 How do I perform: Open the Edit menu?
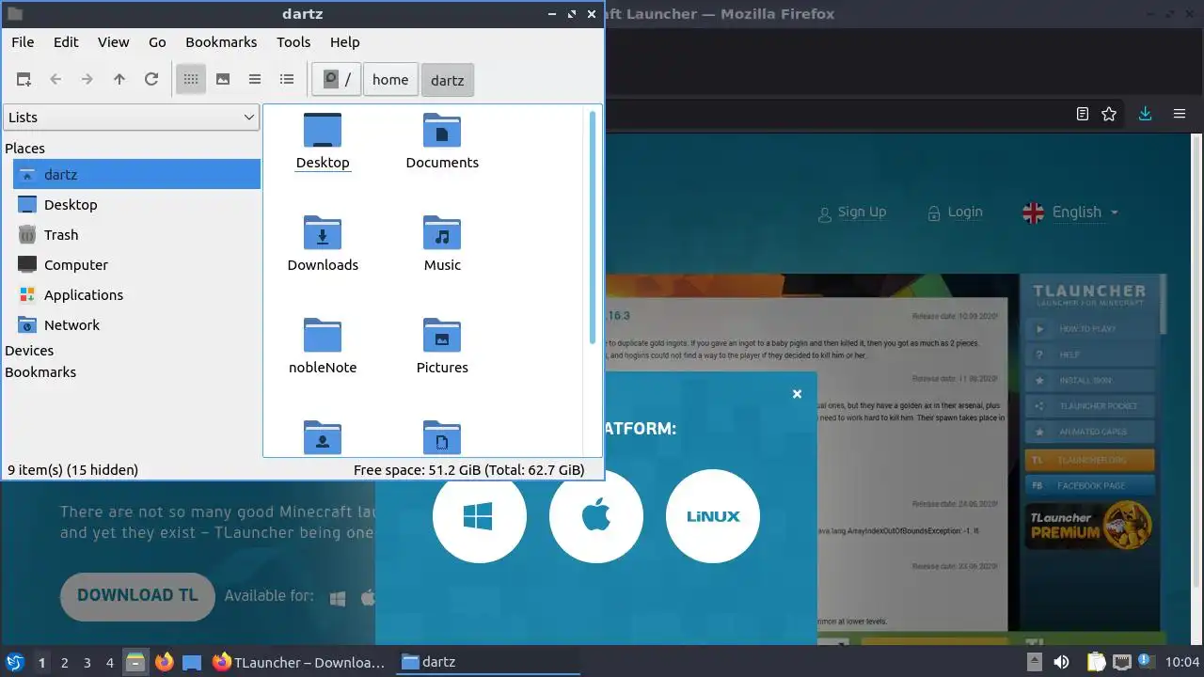[x=66, y=42]
